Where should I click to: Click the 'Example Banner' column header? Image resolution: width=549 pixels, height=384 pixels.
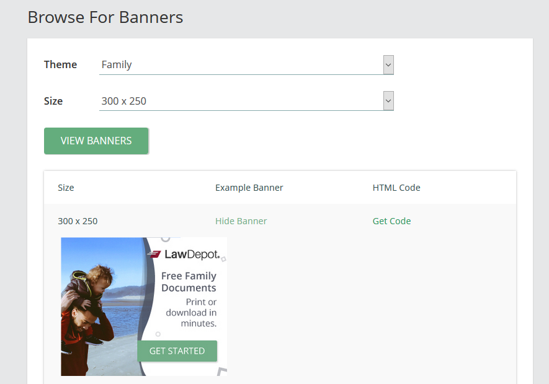click(249, 188)
